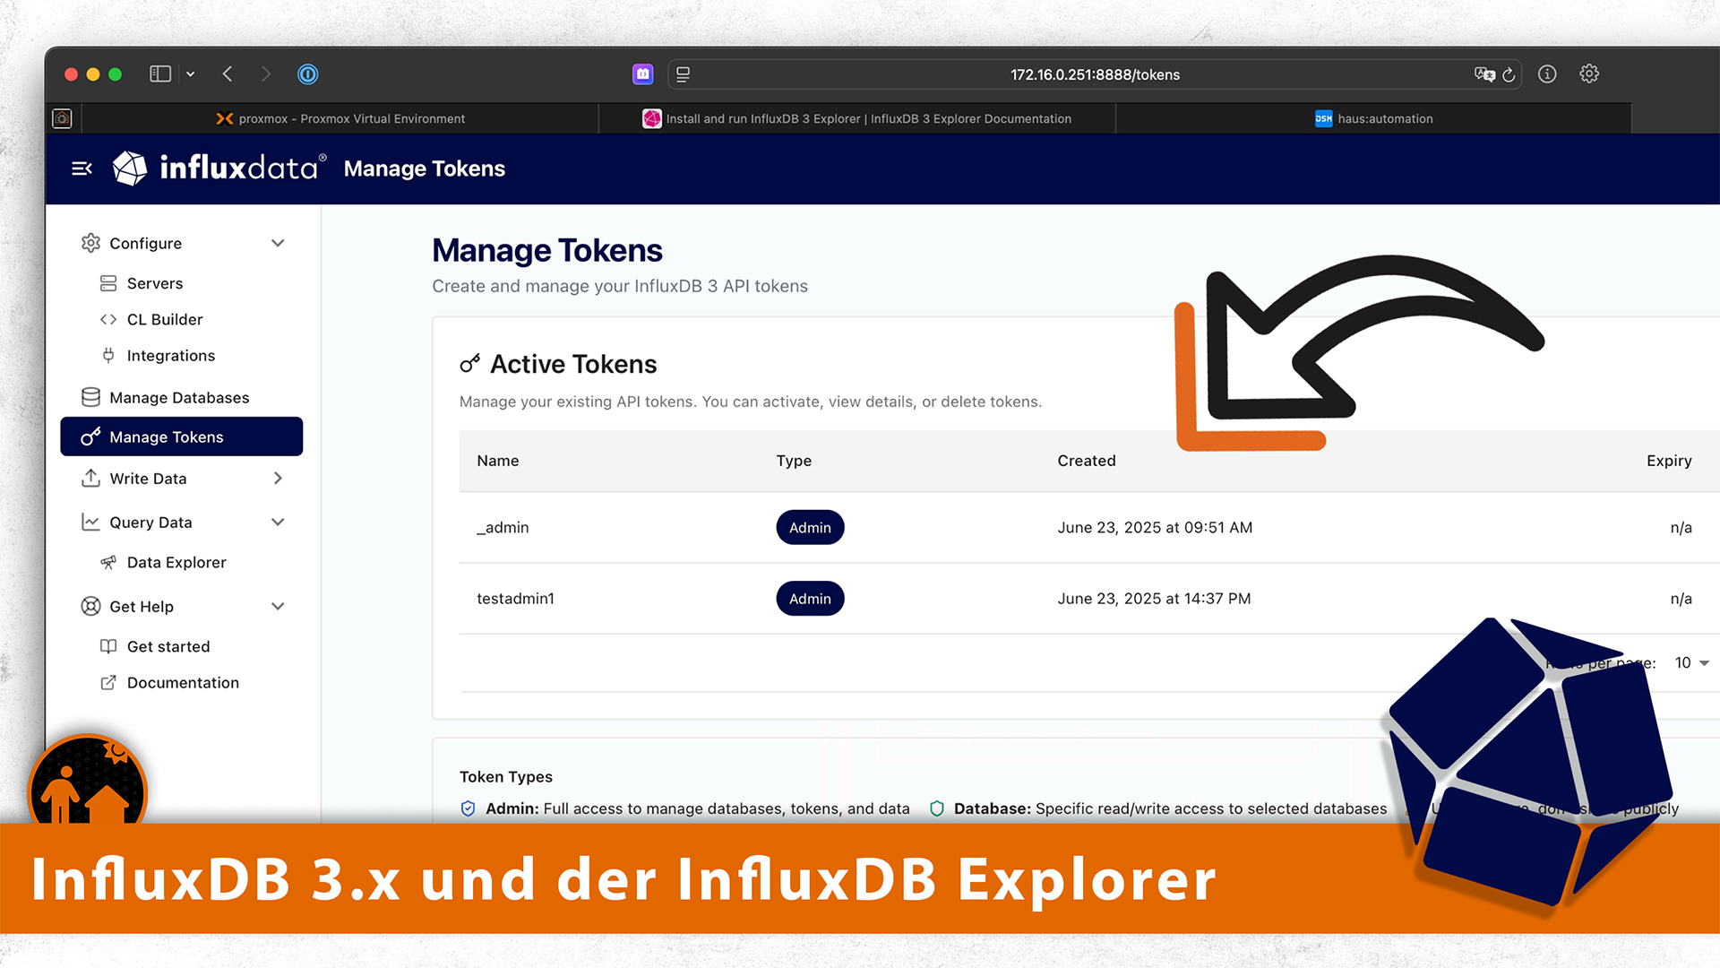
Task: Click created date June 23, 2025 at 09:51 AM
Action: (1155, 528)
